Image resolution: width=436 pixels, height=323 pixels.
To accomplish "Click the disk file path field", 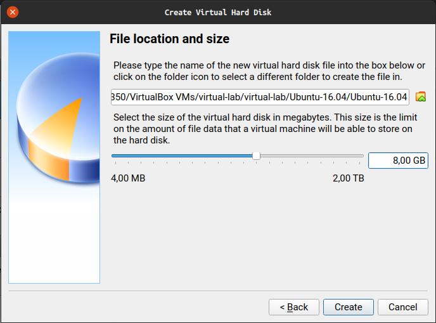I will pyautogui.click(x=260, y=97).
